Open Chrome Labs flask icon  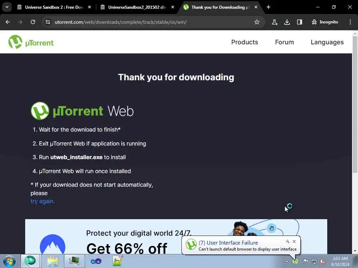coord(274,22)
